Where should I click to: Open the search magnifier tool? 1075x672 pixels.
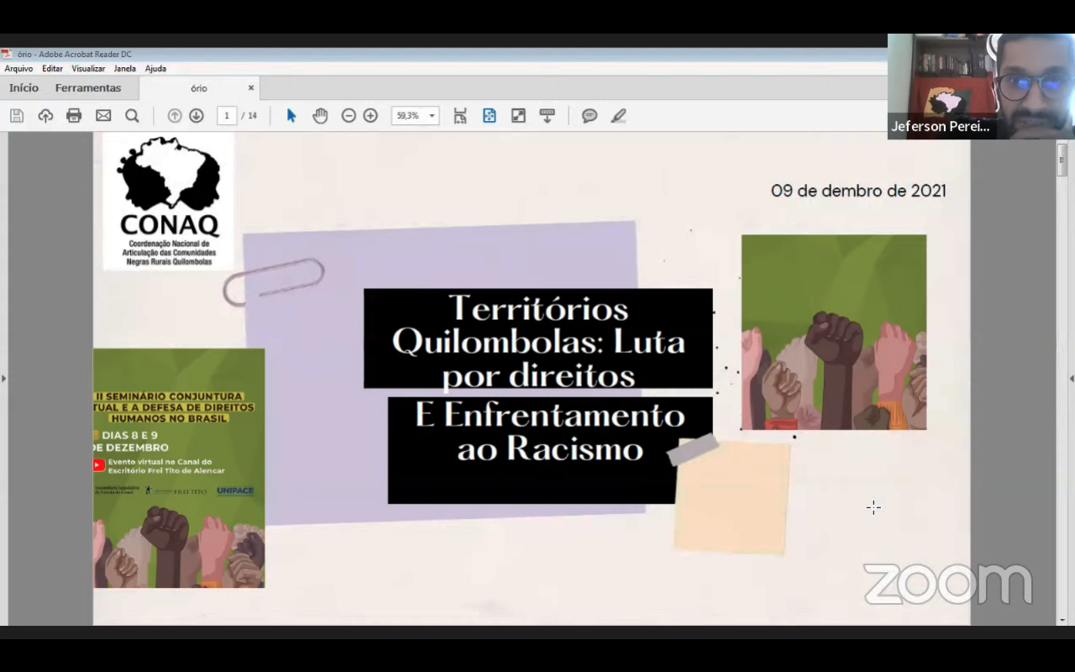[x=132, y=116]
